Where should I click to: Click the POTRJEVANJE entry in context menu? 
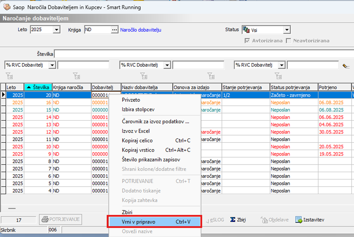point(155,181)
